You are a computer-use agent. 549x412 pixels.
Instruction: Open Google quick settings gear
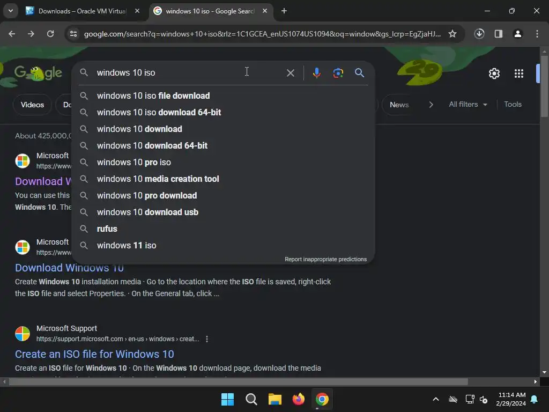494,73
